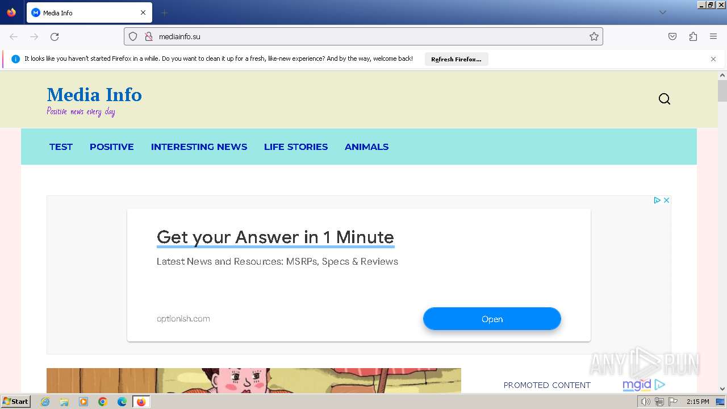Click the network tray icon

tap(659, 402)
